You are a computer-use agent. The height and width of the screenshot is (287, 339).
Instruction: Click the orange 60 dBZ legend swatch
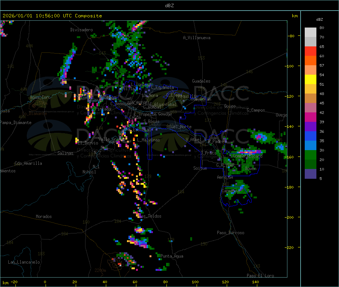(x=310, y=61)
